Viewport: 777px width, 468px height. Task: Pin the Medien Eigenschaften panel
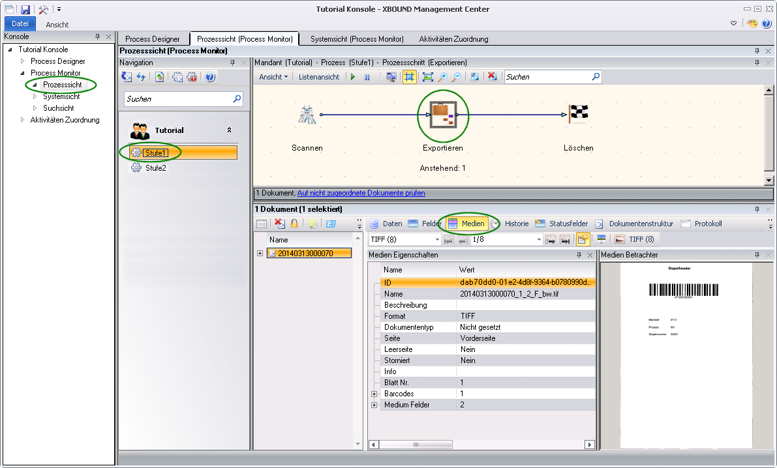[x=579, y=255]
